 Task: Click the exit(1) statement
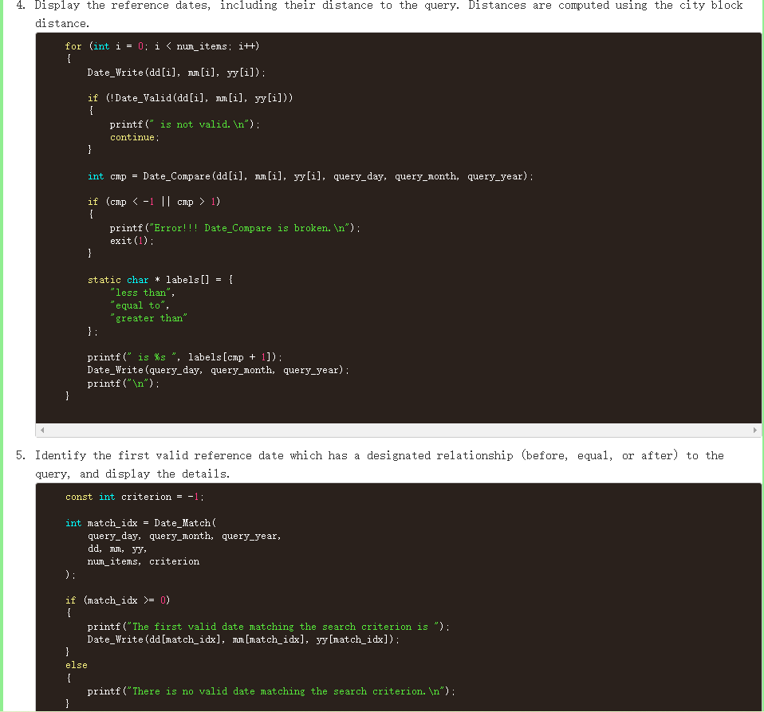click(128, 240)
